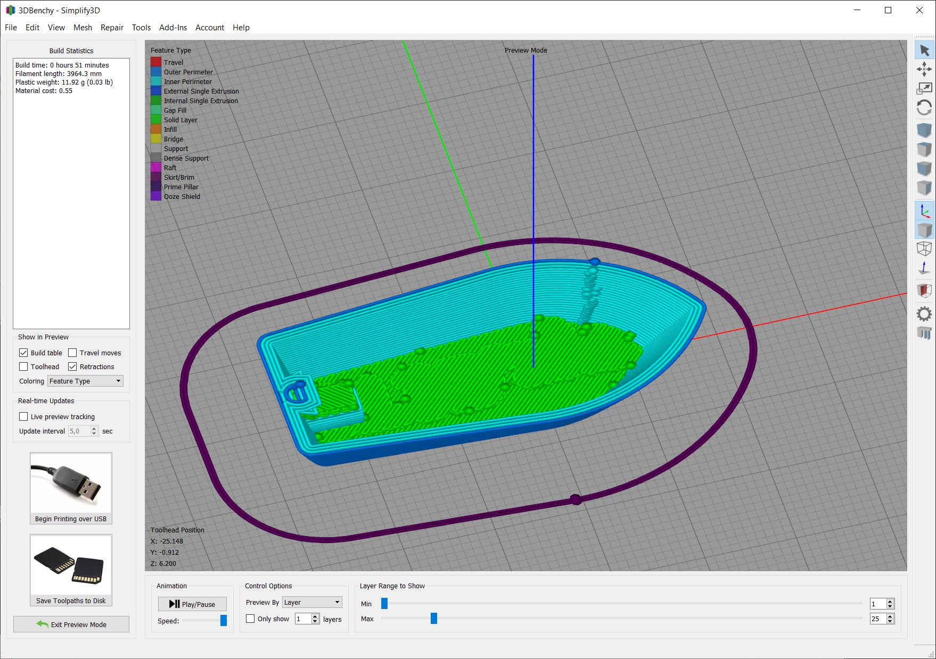This screenshot has width=936, height=659.
Task: Click the SD card image
Action: [71, 565]
